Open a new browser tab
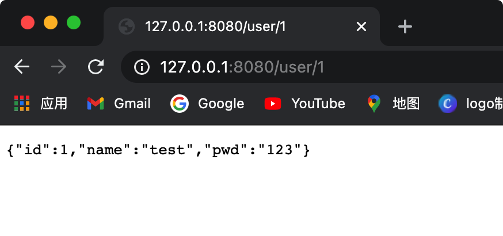The height and width of the screenshot is (236, 503). click(405, 26)
